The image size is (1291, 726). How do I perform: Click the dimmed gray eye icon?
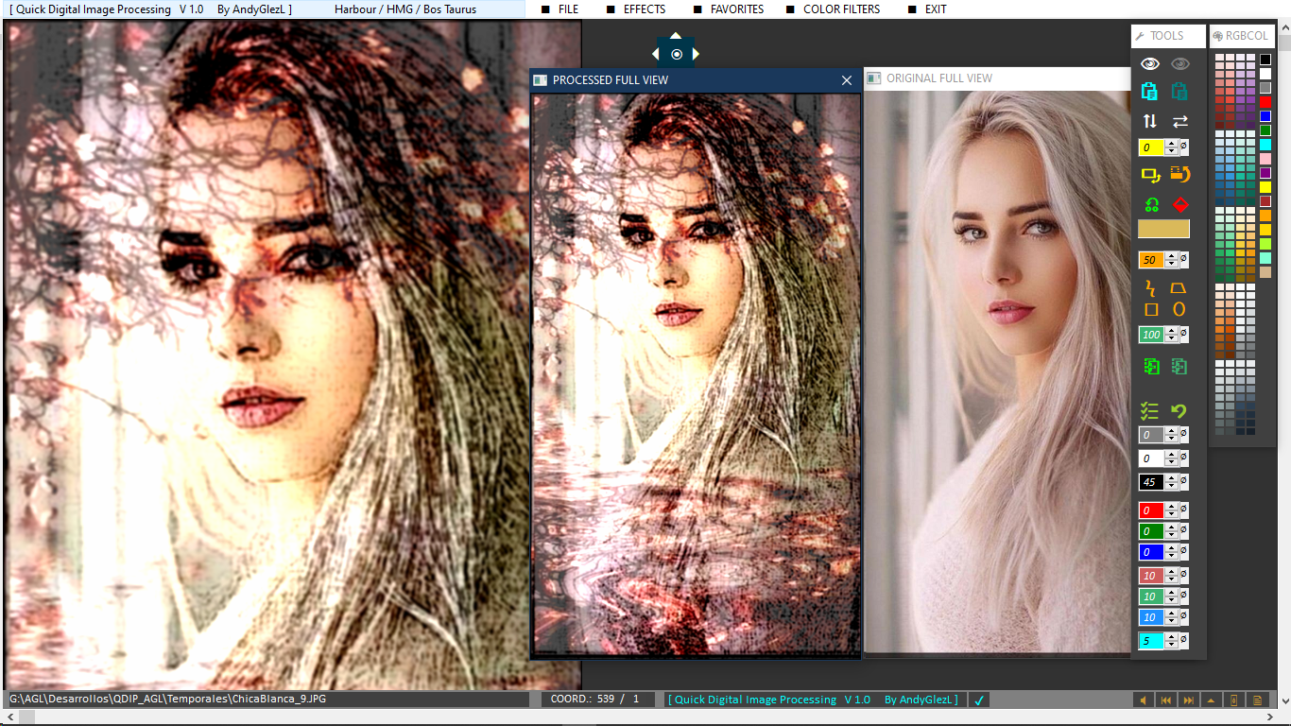[1179, 64]
